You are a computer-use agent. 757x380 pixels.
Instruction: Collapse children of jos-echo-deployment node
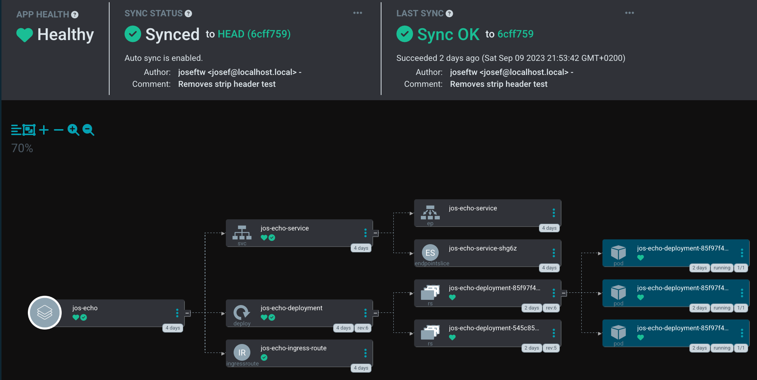tap(376, 313)
